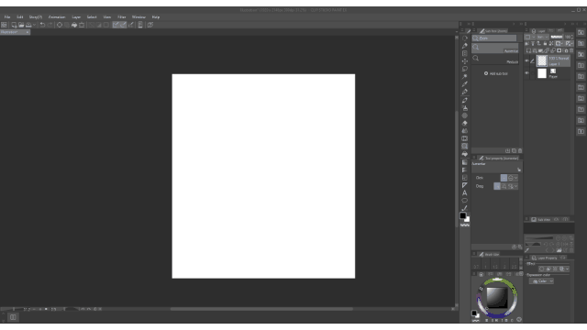Click the Undo arrow in the command bar
This screenshot has height=330, width=587.
point(42,25)
